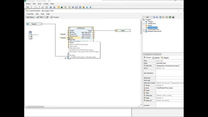
Task: Click the round Programs icon in the canvas toolbar
Action: click(51, 17)
